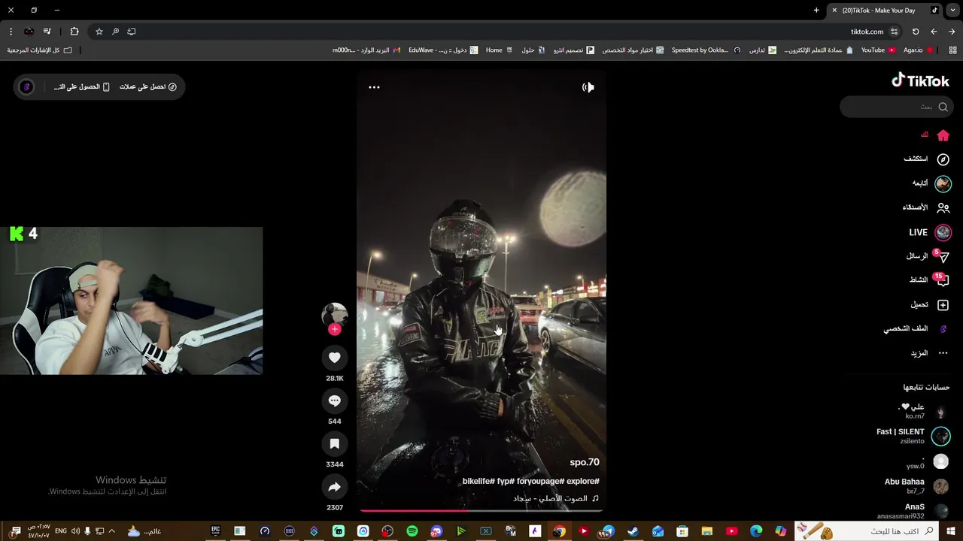Screen dimensions: 963x541
Task: Click the Windows taskbar search box
Action: pos(867,531)
